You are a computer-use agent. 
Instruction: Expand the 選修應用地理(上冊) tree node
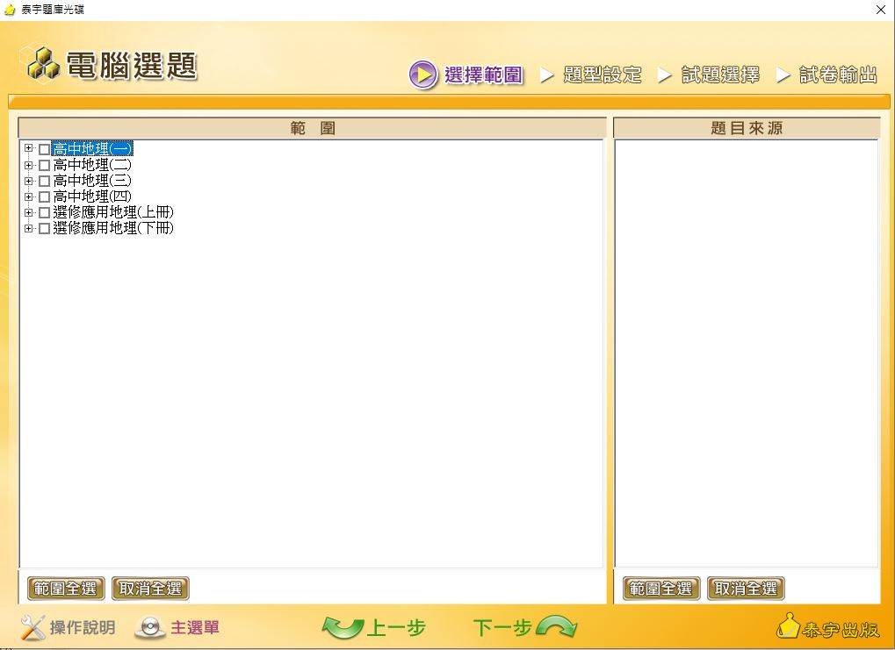pyautogui.click(x=28, y=212)
